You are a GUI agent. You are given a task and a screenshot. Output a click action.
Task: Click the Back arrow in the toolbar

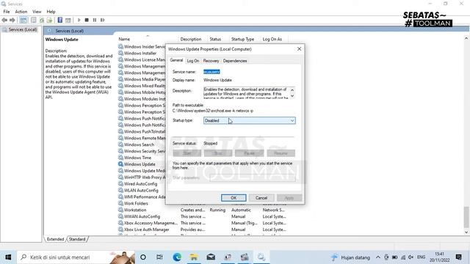click(4, 20)
